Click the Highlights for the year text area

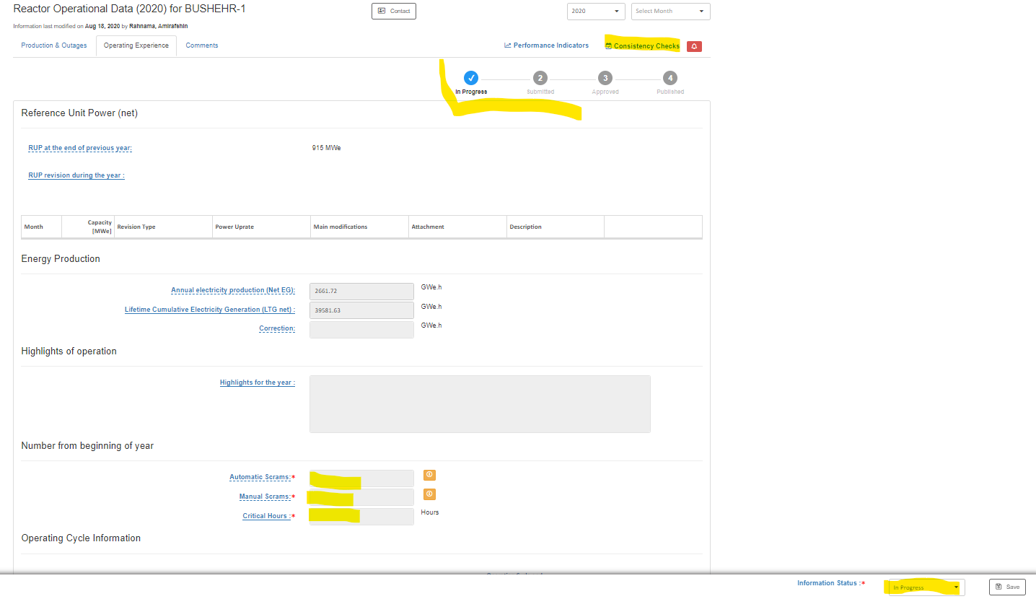[x=480, y=404]
